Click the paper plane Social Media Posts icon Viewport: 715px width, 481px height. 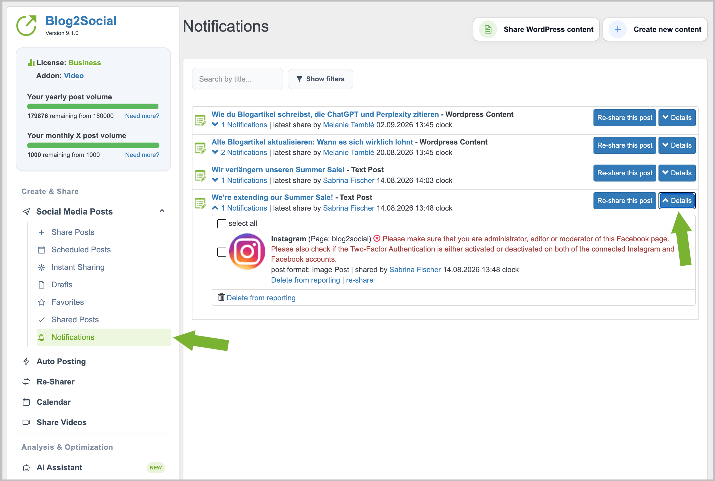(x=26, y=211)
